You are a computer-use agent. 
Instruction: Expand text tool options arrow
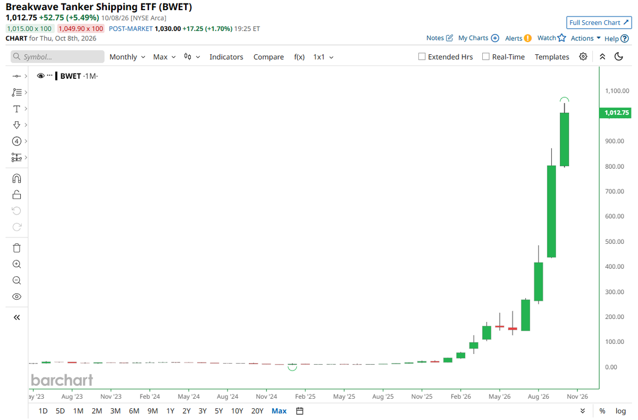point(26,109)
